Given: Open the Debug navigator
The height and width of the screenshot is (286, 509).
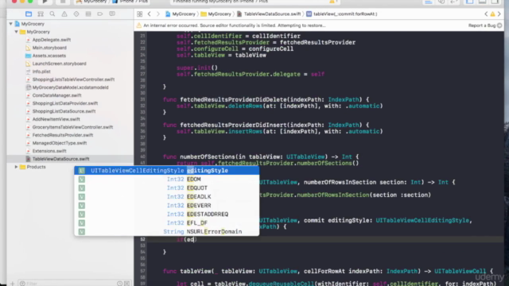Looking at the screenshot, I should 88,14.
